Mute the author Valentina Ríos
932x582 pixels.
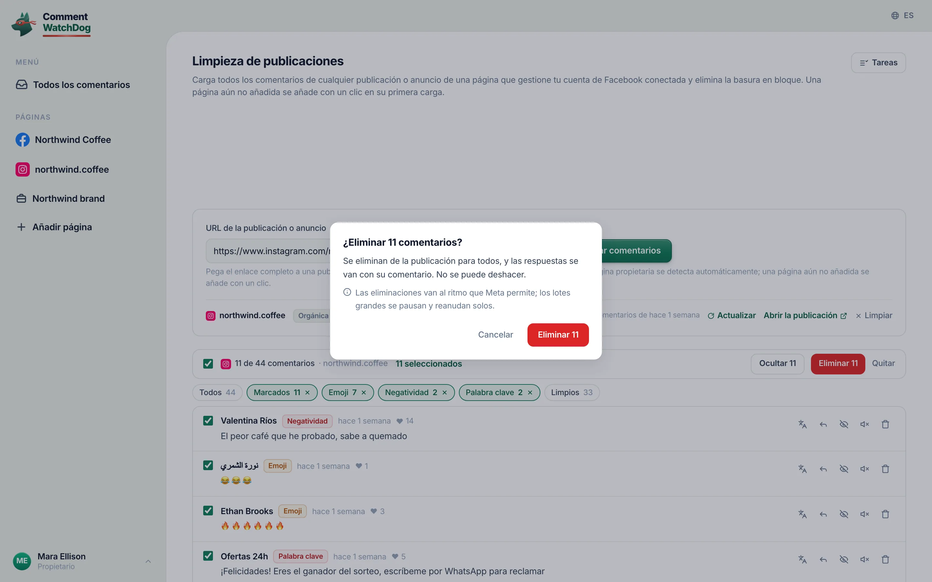tap(865, 424)
